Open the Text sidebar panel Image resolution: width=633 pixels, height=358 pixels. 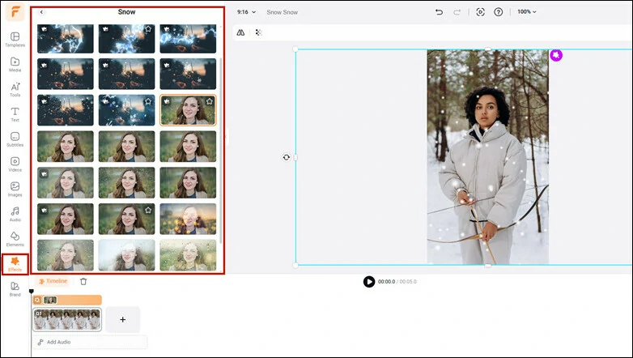point(15,114)
